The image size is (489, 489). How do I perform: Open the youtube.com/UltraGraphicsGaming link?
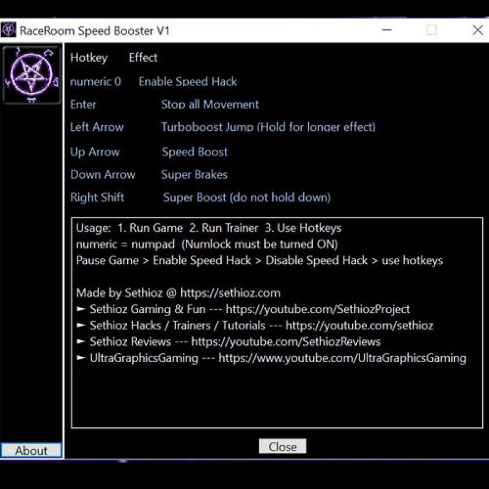click(x=342, y=358)
